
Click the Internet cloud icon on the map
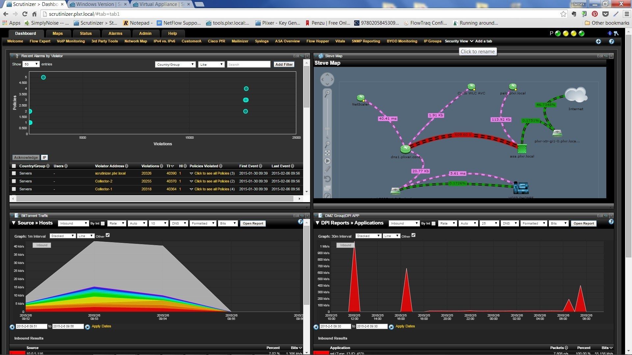tap(576, 95)
